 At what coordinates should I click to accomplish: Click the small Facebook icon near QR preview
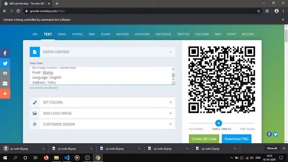[269, 134]
